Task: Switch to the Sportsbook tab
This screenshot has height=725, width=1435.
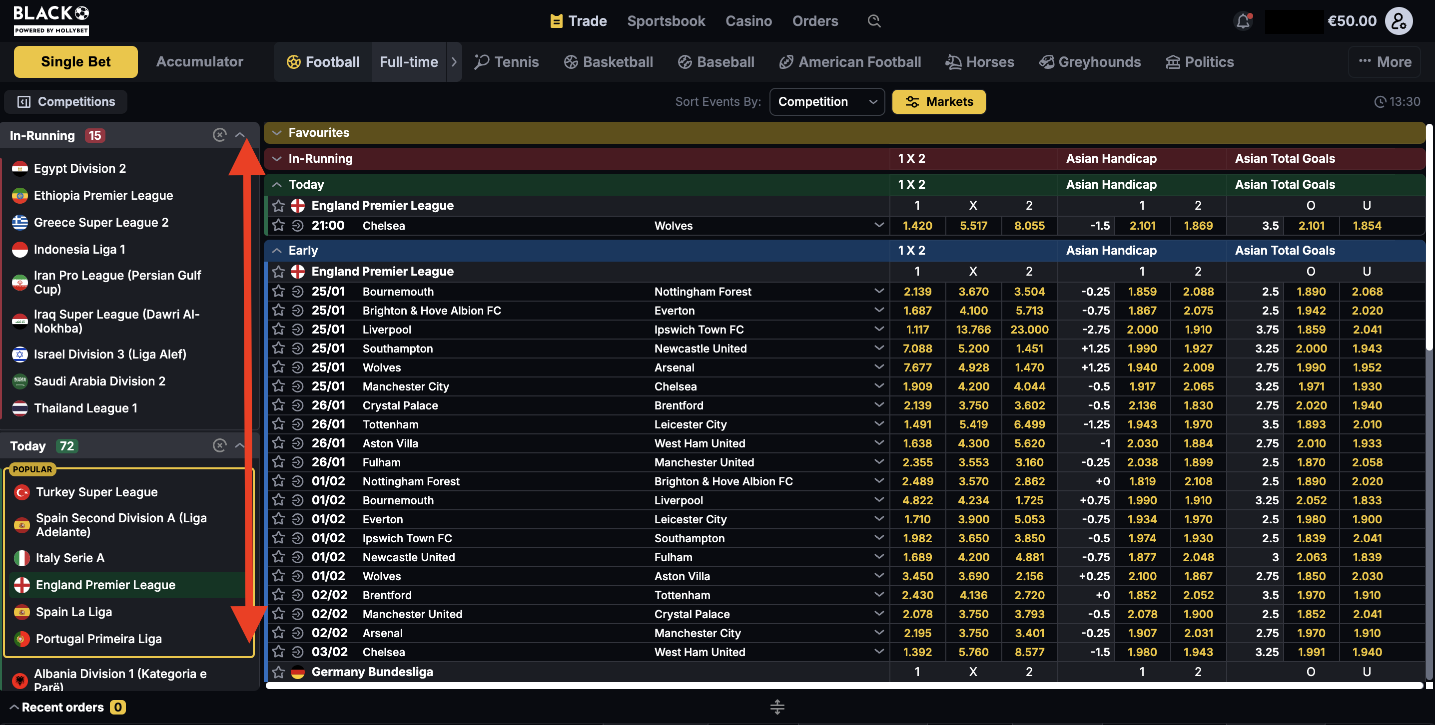Action: click(x=666, y=21)
